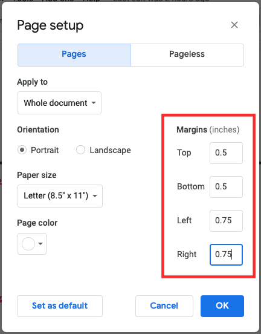Select Landscape orientation
The image size is (261, 334).
pos(80,150)
